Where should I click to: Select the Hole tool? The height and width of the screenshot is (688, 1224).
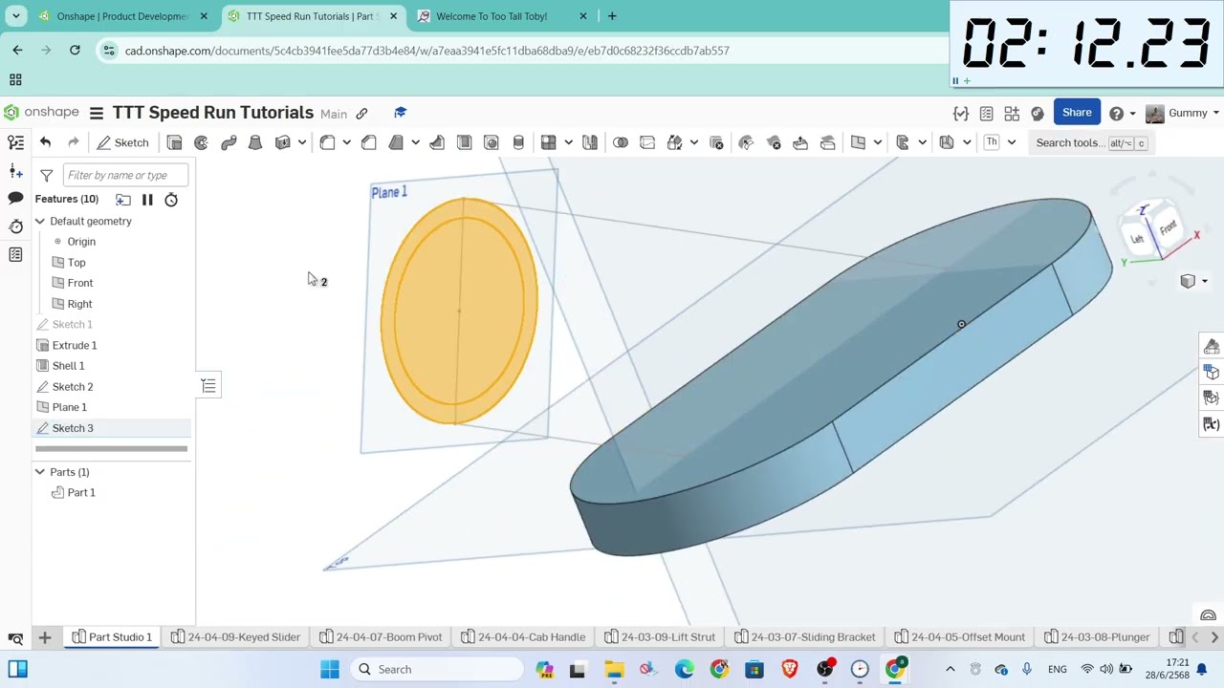pos(491,142)
